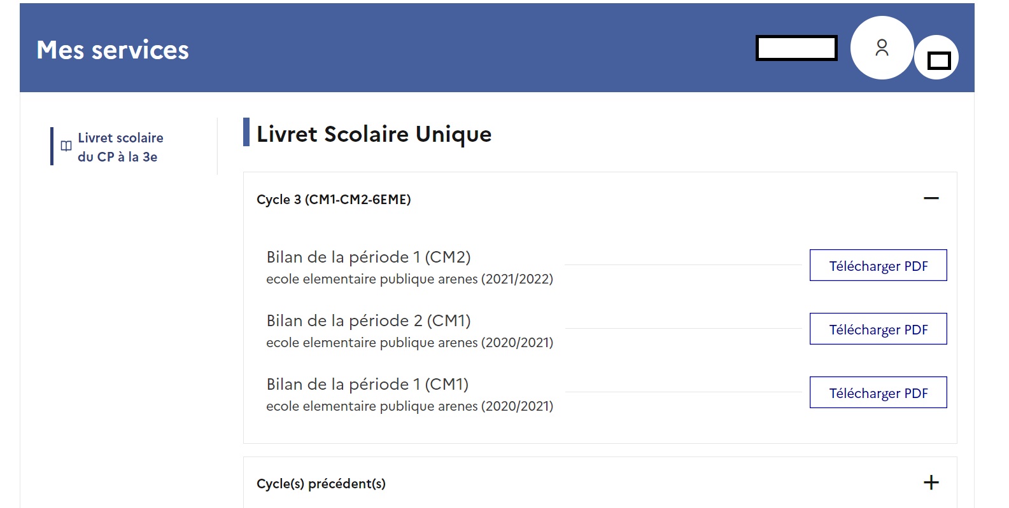The image size is (1009, 508).
Task: Select the Bilan de la période 2 (CM1) title
Action: (x=369, y=321)
